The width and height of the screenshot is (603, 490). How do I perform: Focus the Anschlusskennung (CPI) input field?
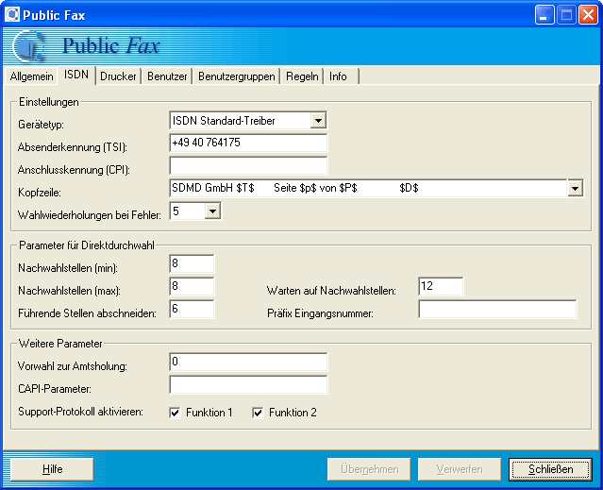pyautogui.click(x=248, y=166)
